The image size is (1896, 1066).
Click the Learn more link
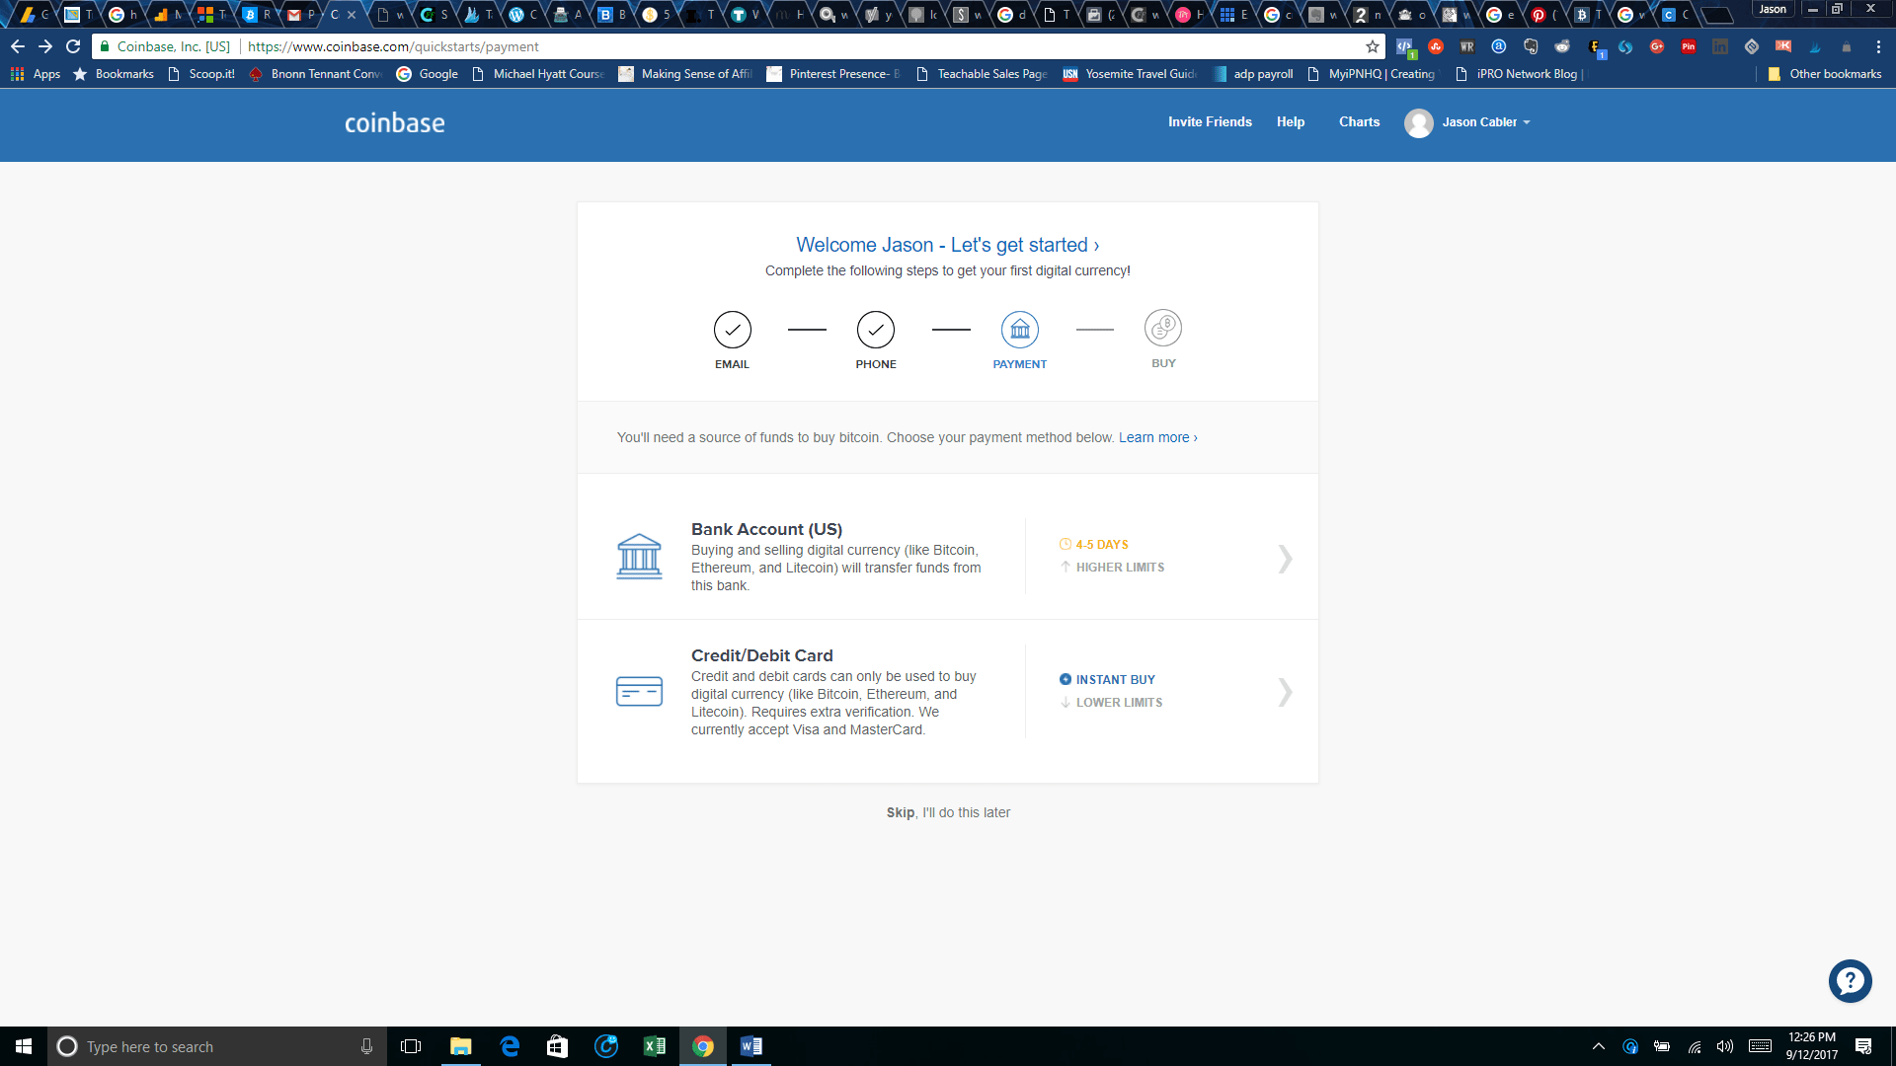coord(1158,437)
